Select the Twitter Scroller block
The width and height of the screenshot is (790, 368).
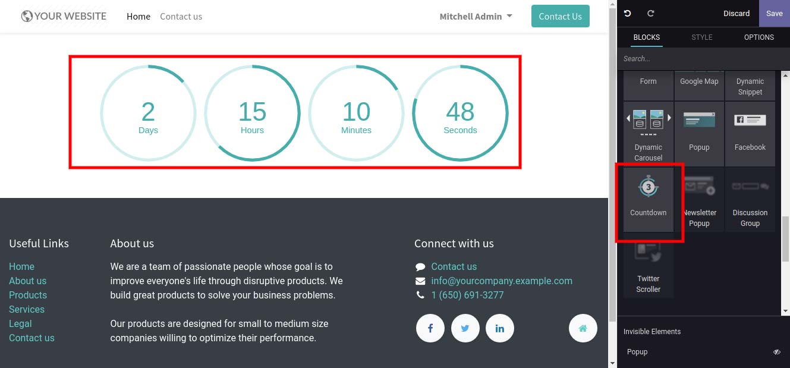[649, 265]
